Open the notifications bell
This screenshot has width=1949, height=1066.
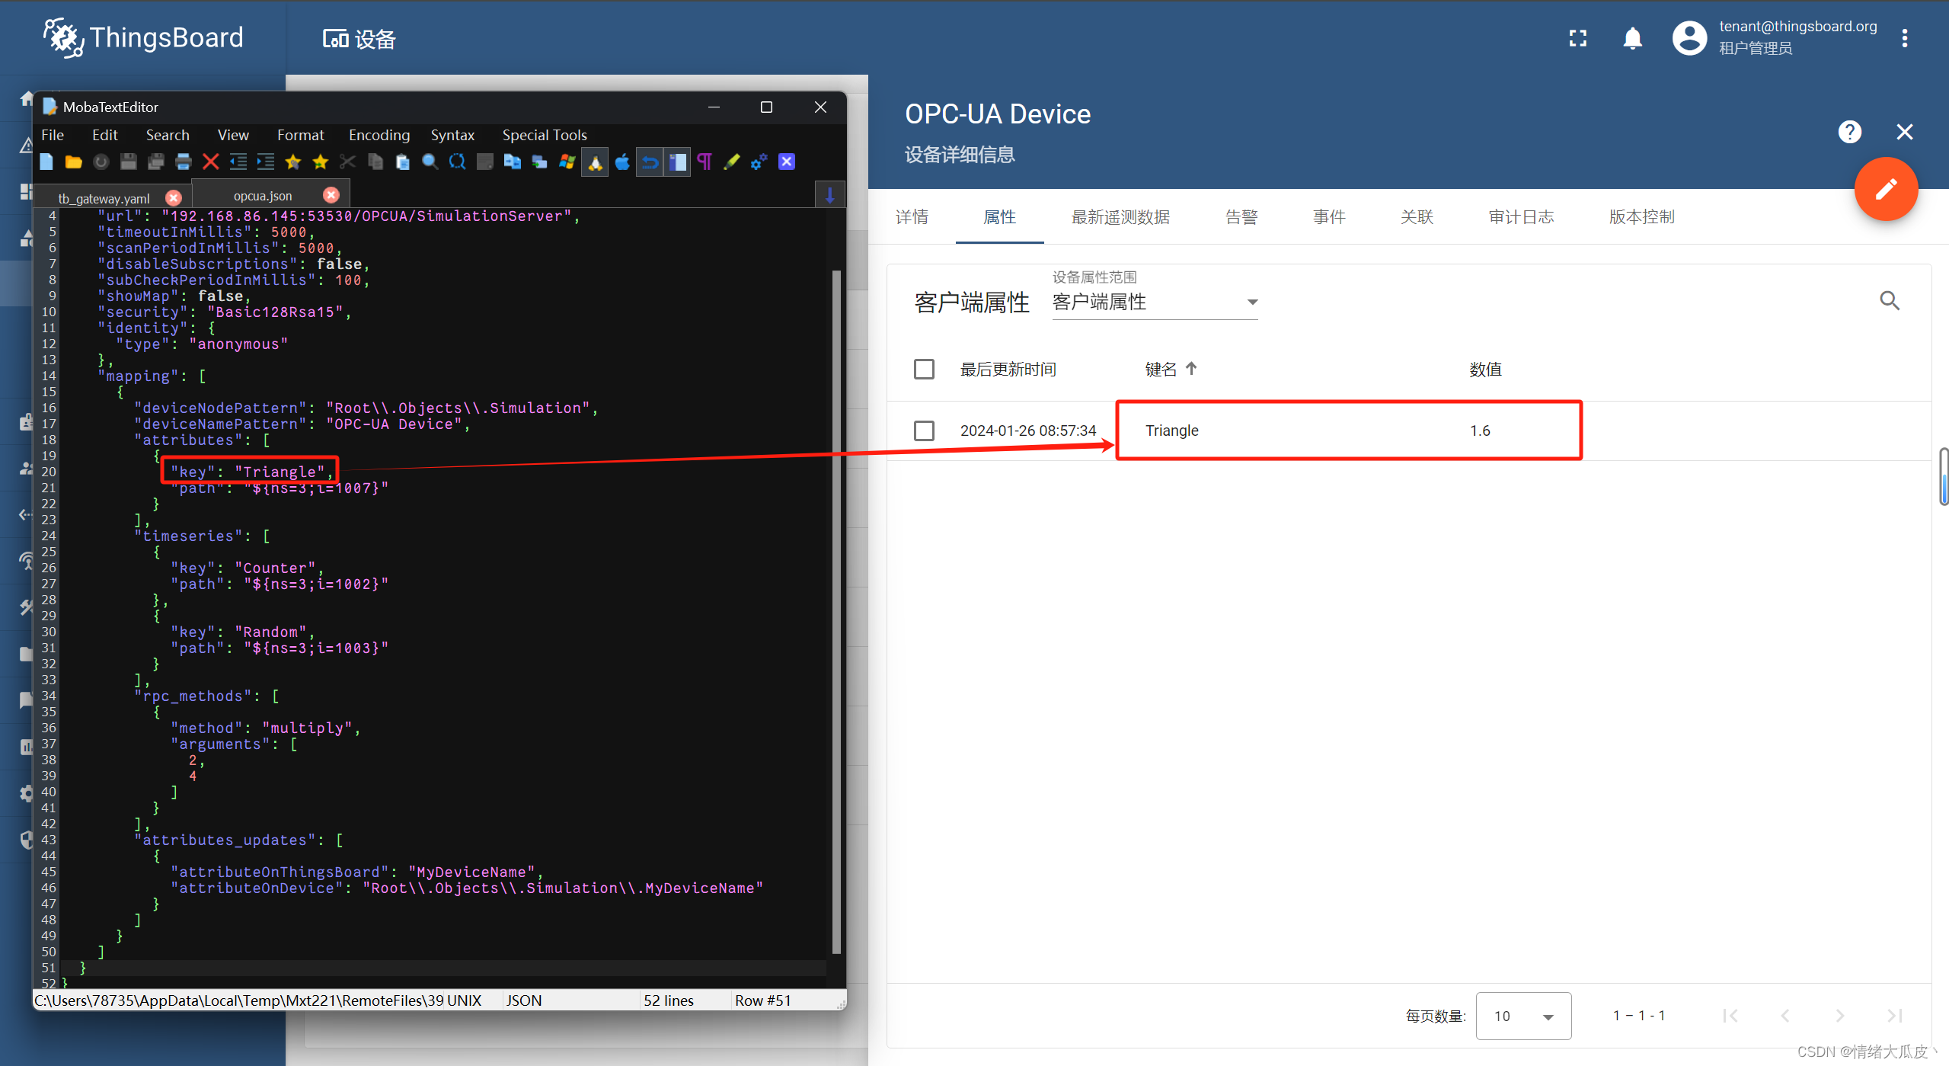(x=1632, y=38)
